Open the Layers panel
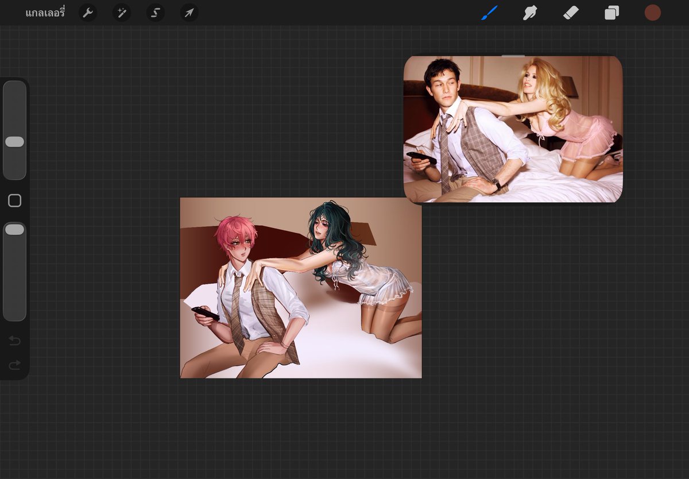The width and height of the screenshot is (689, 479). click(x=611, y=13)
